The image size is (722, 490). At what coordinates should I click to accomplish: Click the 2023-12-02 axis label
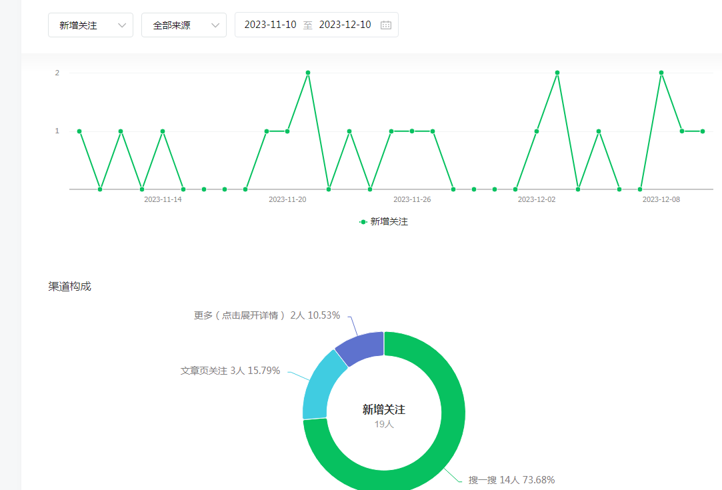coord(537,199)
